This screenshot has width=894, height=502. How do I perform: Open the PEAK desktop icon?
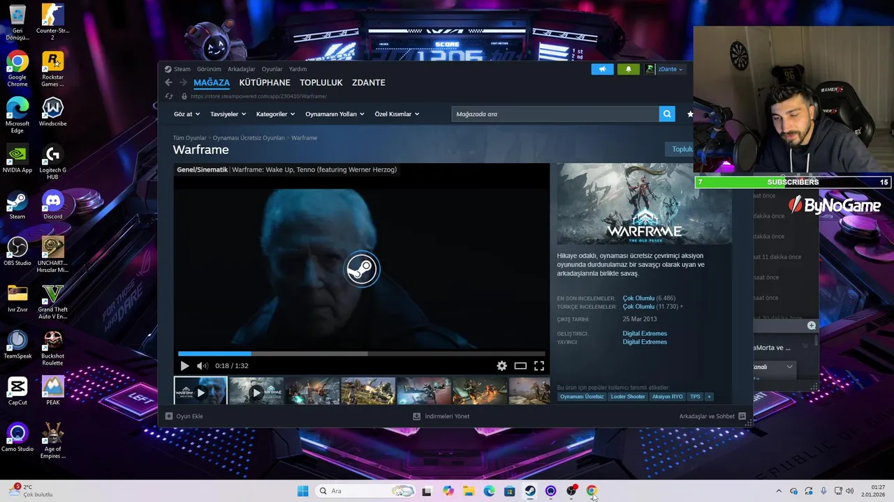point(52,391)
